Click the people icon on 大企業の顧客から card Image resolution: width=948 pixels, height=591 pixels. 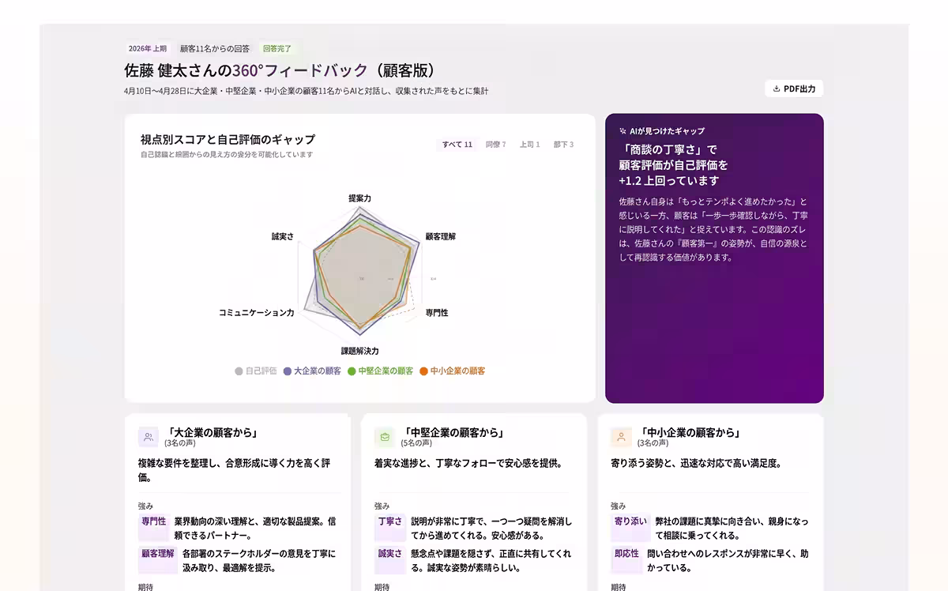click(149, 437)
